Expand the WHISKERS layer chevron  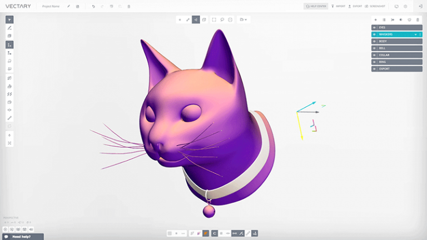pyautogui.click(x=415, y=34)
